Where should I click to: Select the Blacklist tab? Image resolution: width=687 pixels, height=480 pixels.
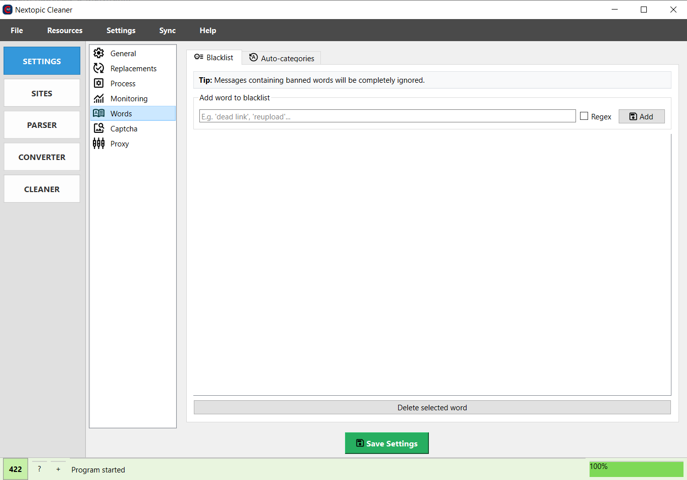coord(214,58)
